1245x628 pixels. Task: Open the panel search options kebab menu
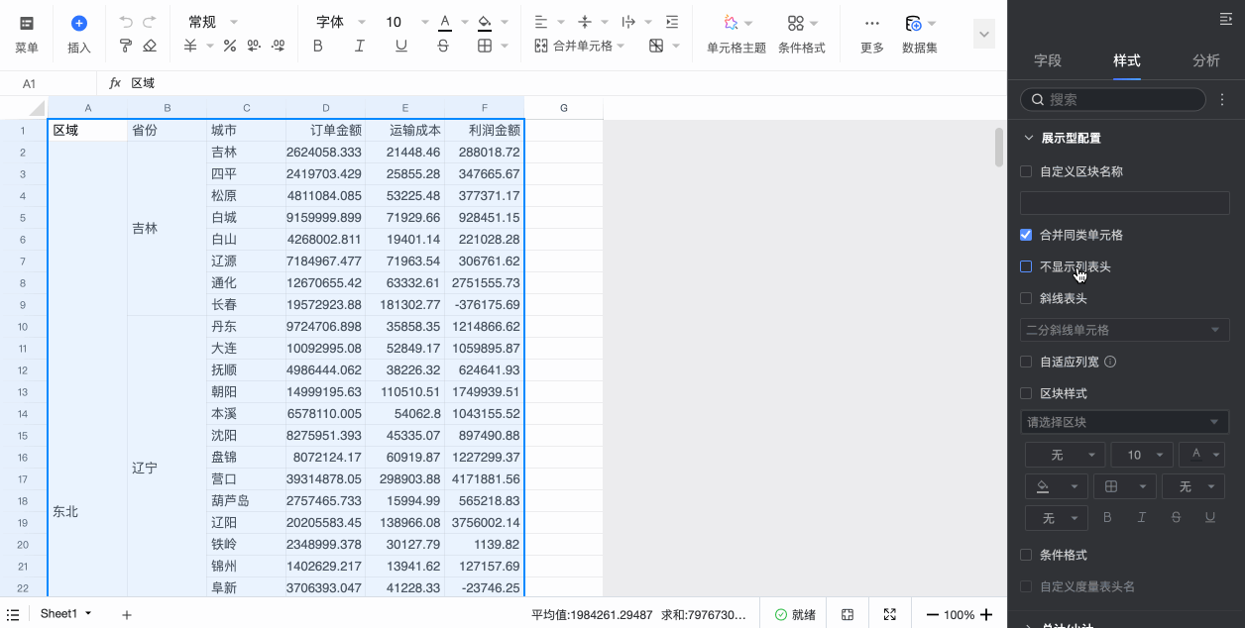coord(1222,100)
